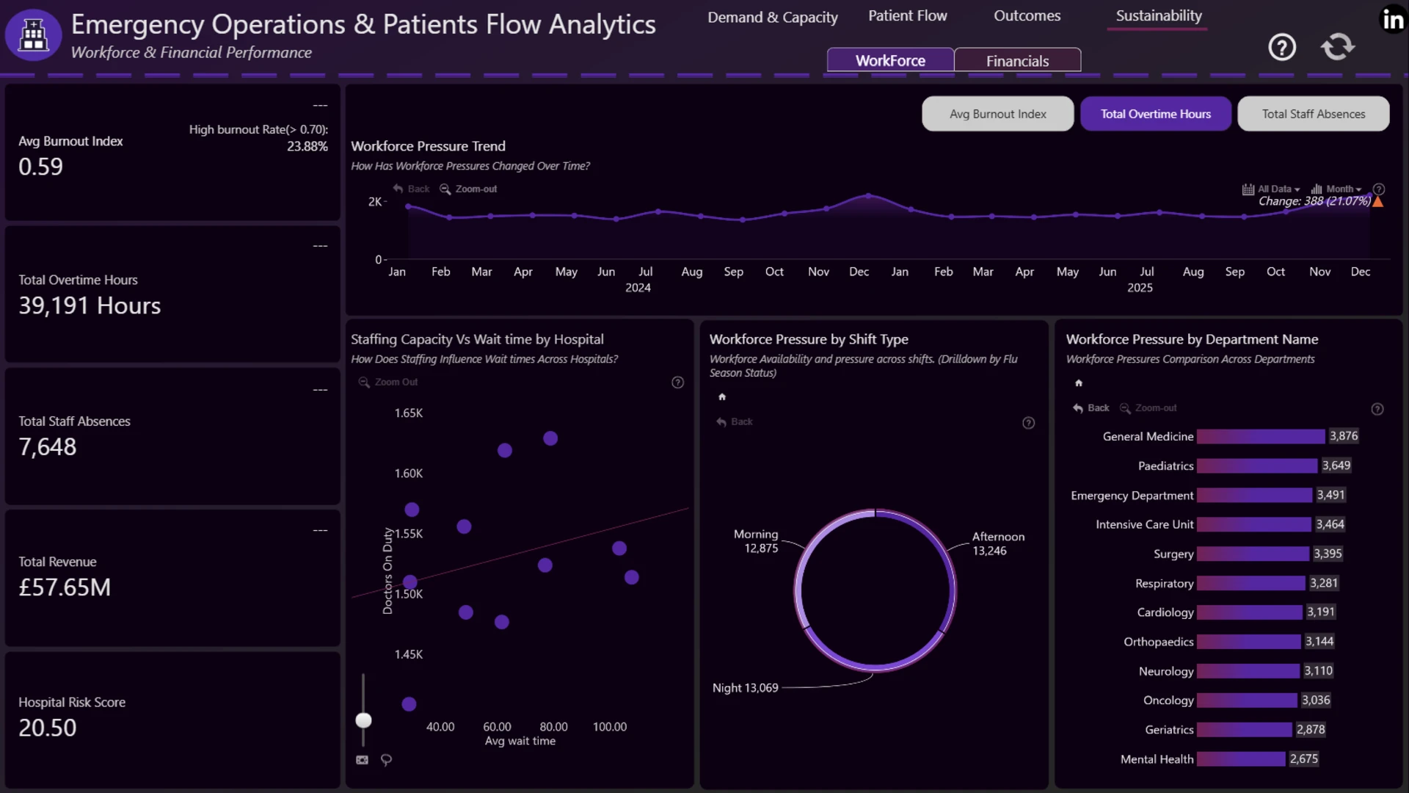The width and height of the screenshot is (1409, 793).
Task: Open the LinkedIn icon link
Action: (1393, 20)
